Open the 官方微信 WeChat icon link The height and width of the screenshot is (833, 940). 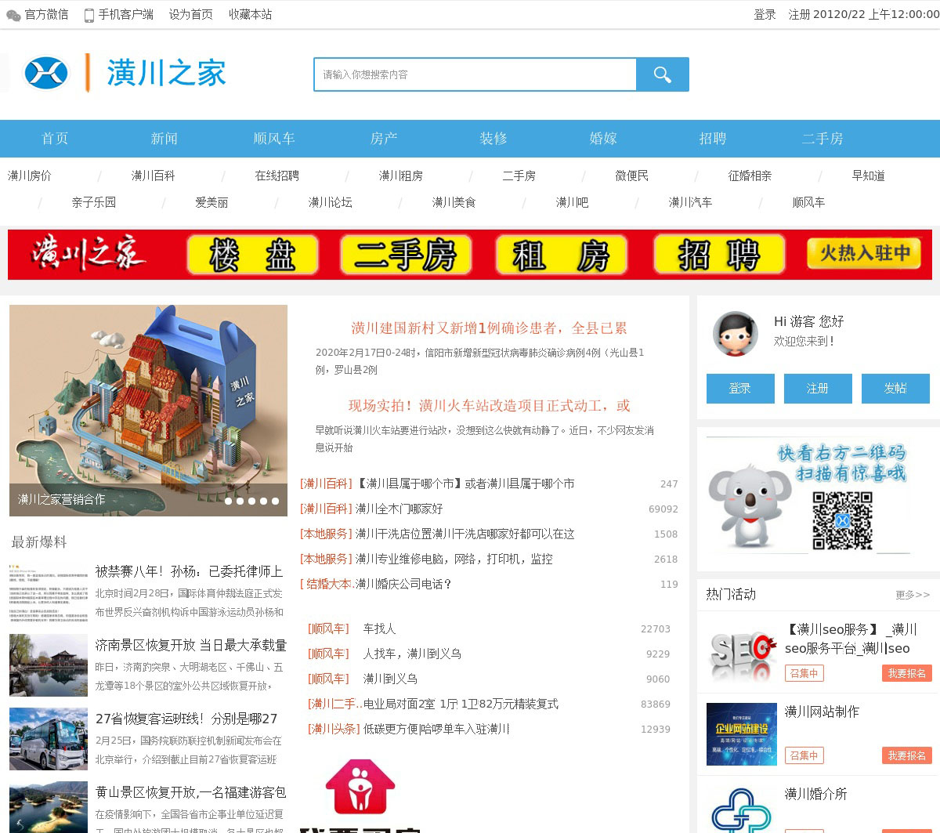coord(37,14)
